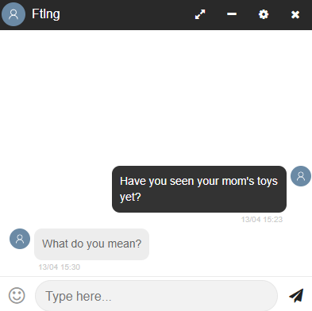Open the emoji picker smiley
312x311 pixels.
(x=17, y=295)
